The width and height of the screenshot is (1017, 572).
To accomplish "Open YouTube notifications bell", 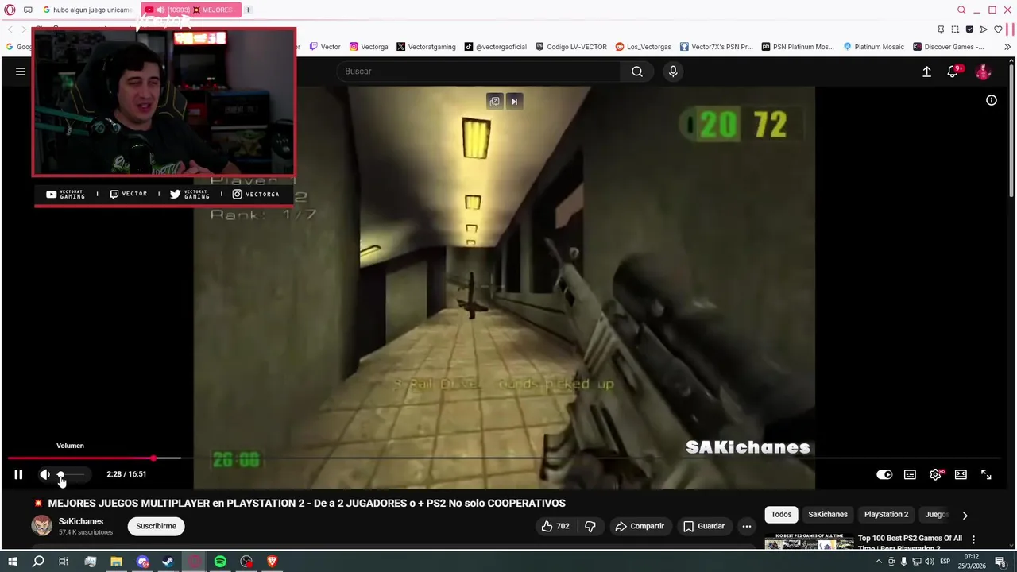I will [953, 71].
